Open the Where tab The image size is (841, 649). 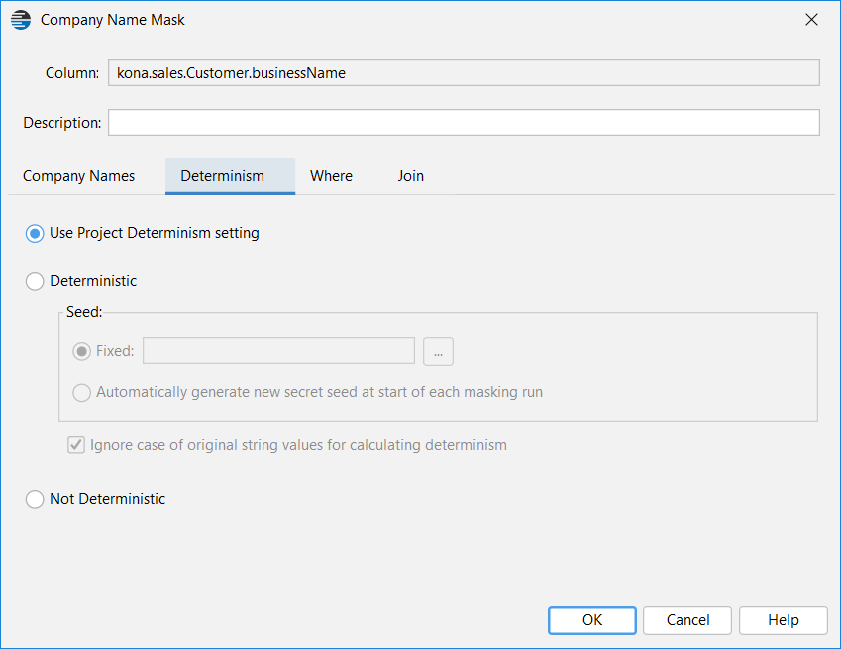331,176
